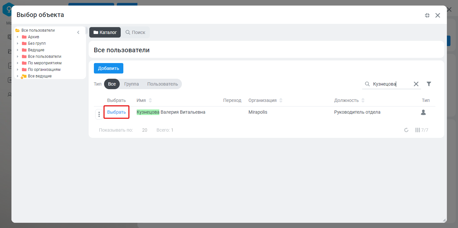Switch to the Поиск tab

(x=135, y=32)
